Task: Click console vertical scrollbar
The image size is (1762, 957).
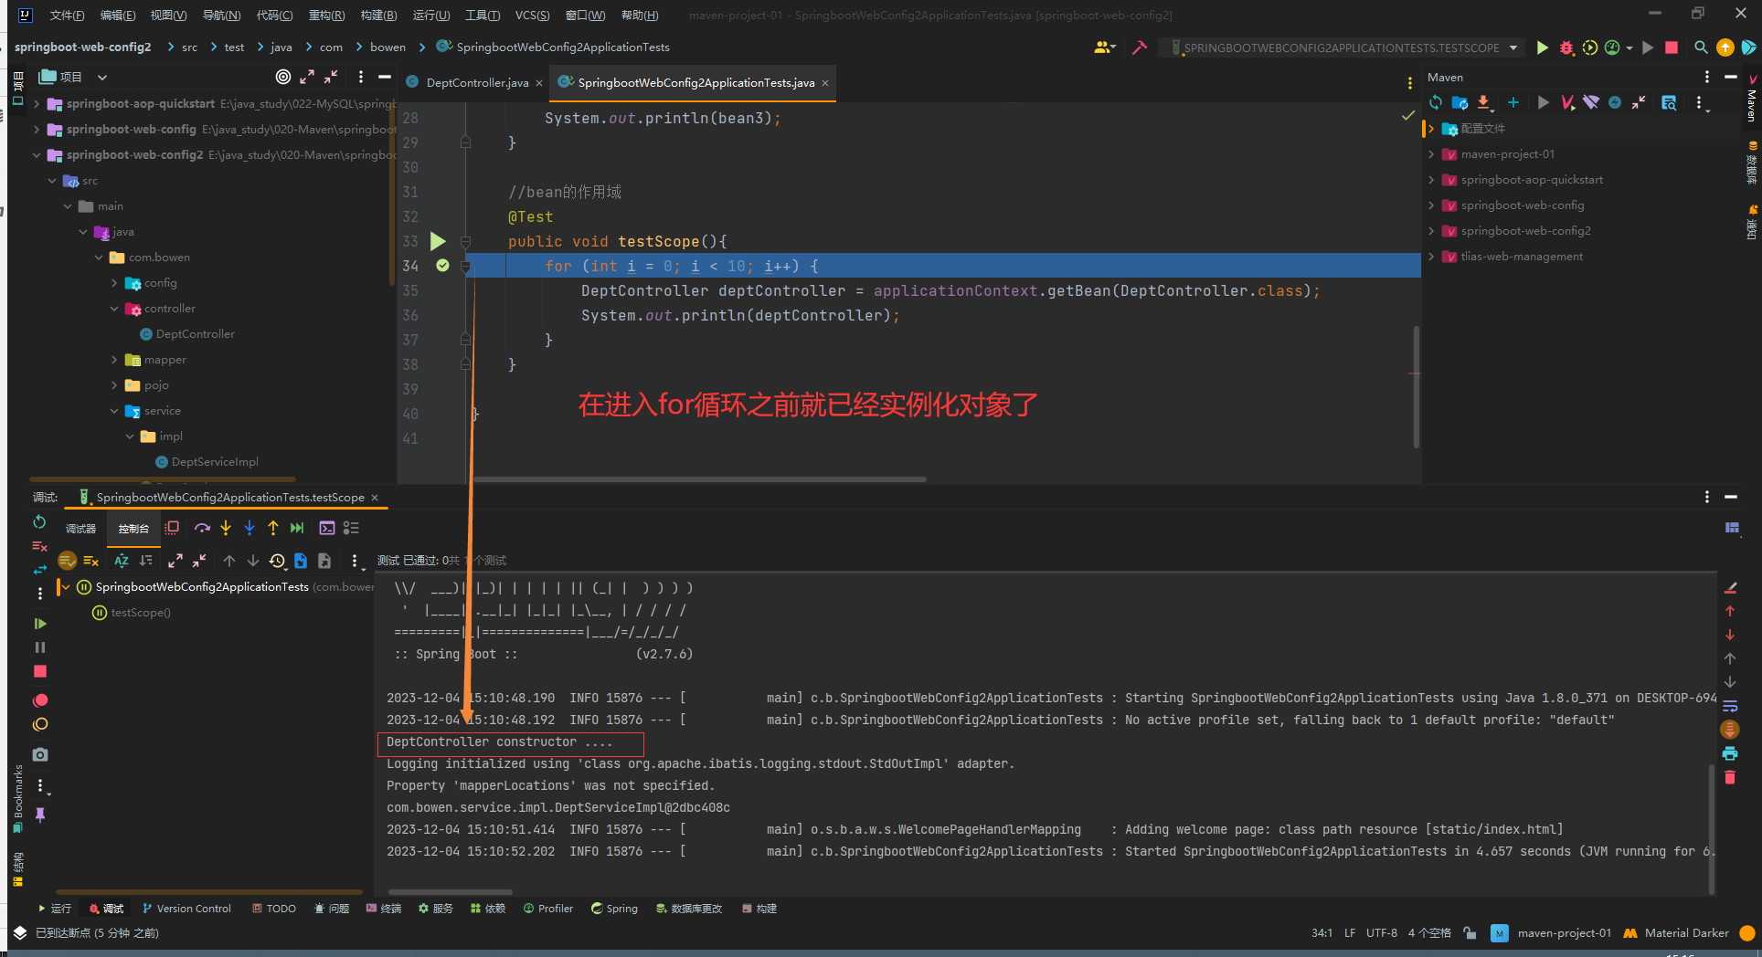Action: tap(1711, 828)
